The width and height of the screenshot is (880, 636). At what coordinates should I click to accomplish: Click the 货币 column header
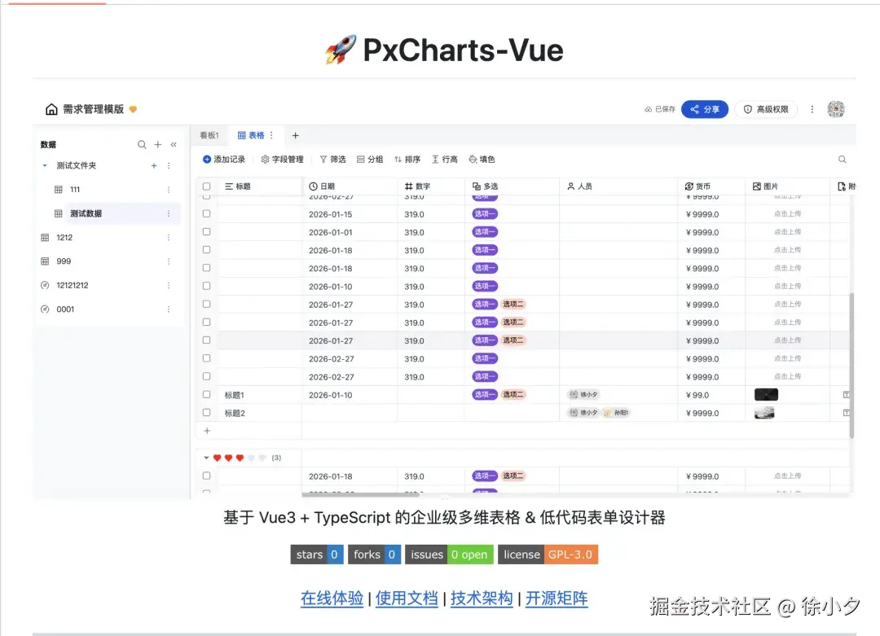point(711,186)
